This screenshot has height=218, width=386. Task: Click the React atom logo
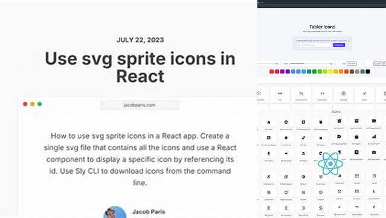(x=330, y=163)
